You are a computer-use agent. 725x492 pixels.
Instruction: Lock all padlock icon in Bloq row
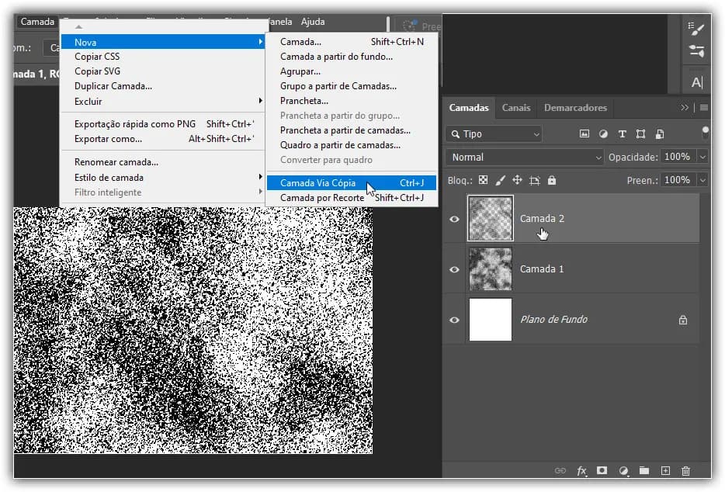pos(552,180)
